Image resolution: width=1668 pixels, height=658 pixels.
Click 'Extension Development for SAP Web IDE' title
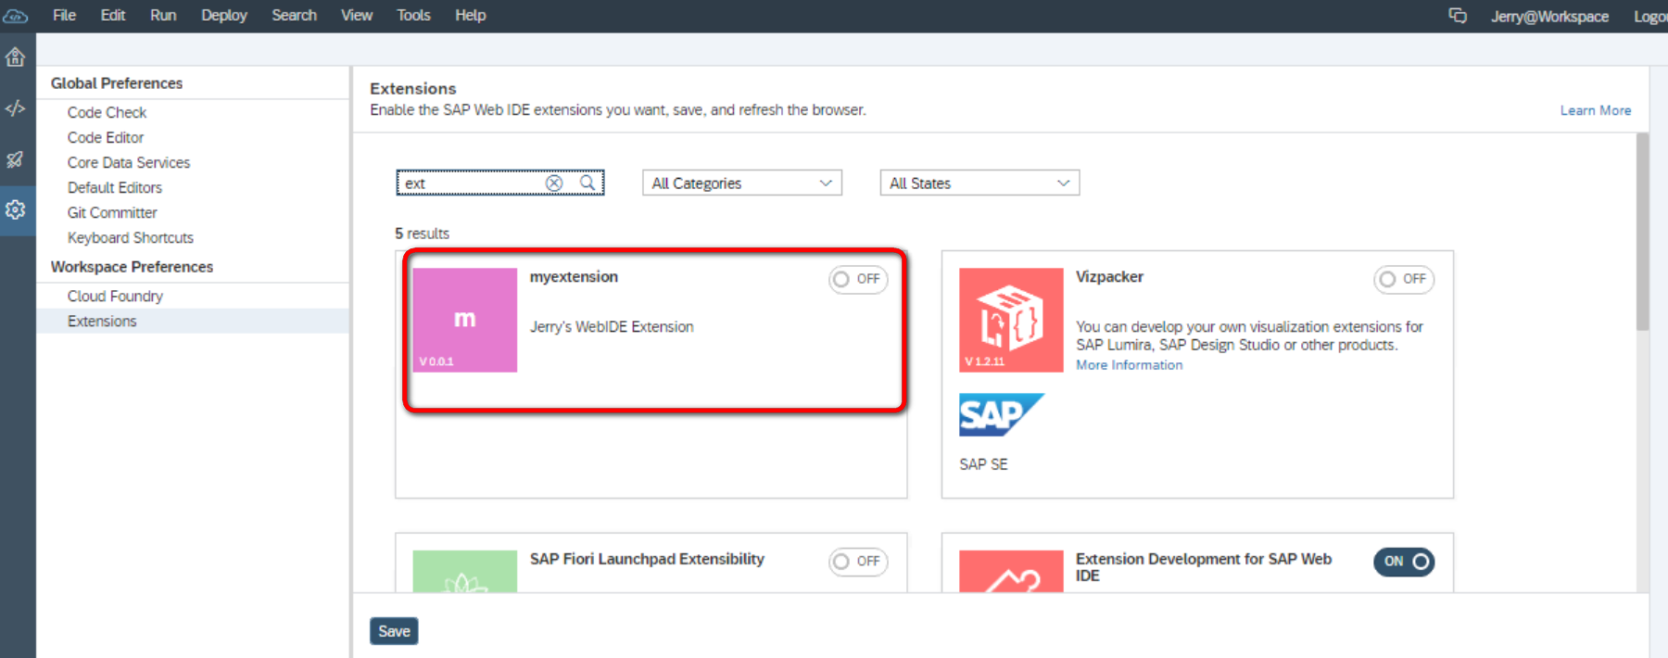[1204, 567]
